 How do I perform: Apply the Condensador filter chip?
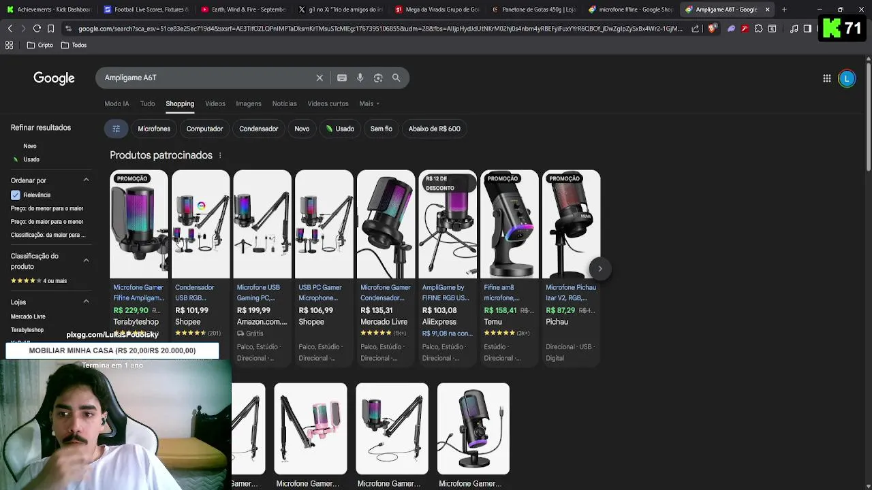[x=258, y=129]
